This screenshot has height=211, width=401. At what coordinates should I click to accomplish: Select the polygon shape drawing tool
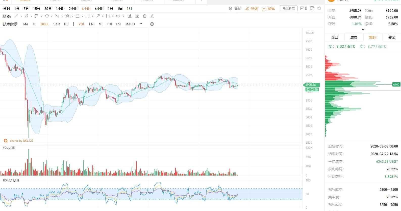coord(37,16)
